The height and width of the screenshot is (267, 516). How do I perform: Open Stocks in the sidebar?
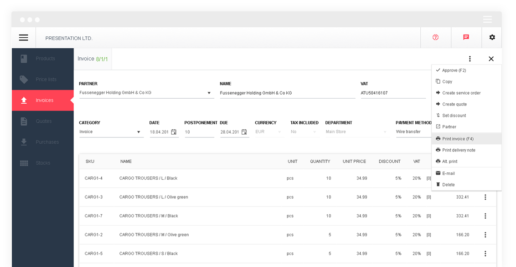(43, 163)
